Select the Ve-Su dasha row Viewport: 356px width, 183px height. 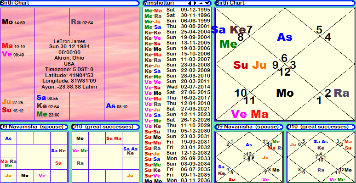click(x=178, y=87)
